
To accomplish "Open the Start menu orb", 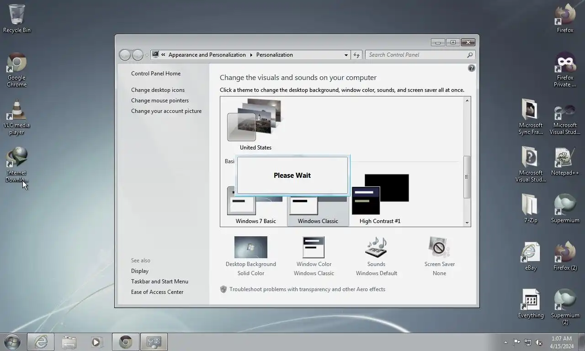I will pyautogui.click(x=12, y=342).
